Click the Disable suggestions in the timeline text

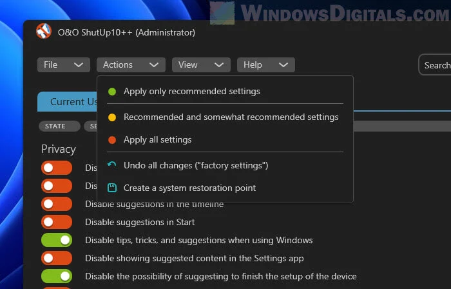click(154, 204)
